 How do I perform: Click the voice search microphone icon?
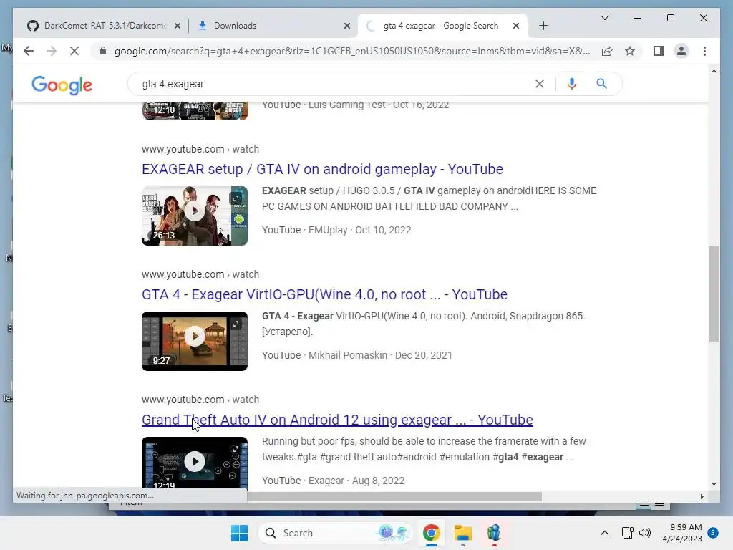tap(571, 84)
